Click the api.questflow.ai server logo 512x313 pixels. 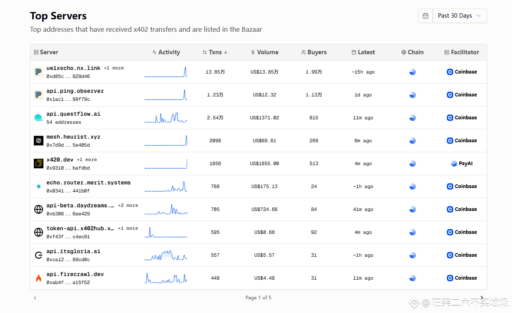(39, 118)
